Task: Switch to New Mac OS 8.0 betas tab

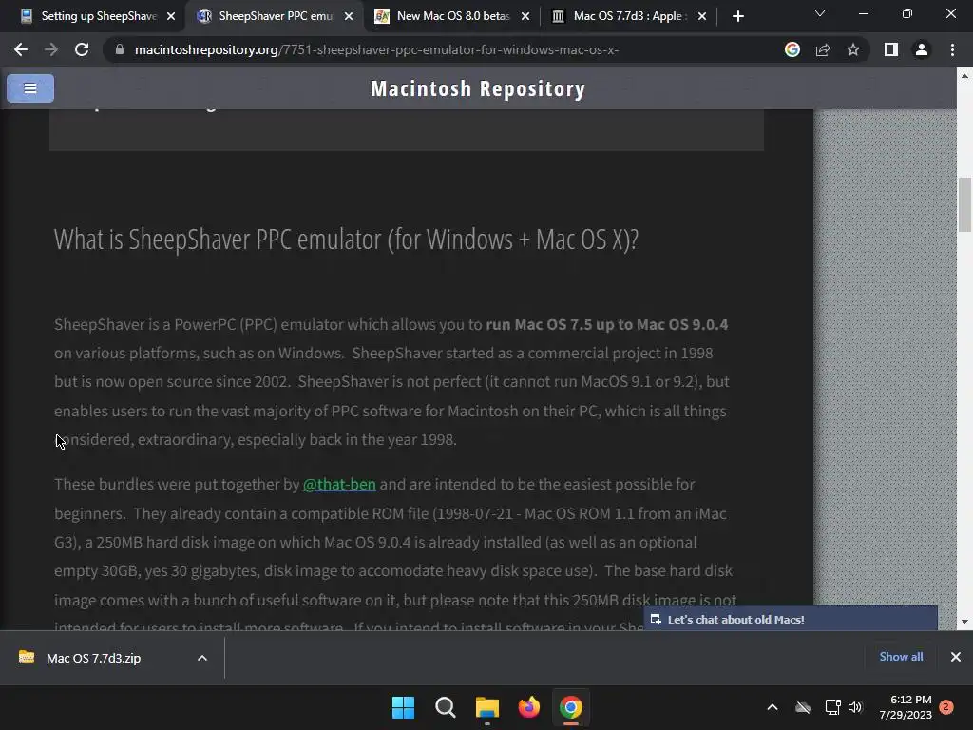Action: point(451,16)
